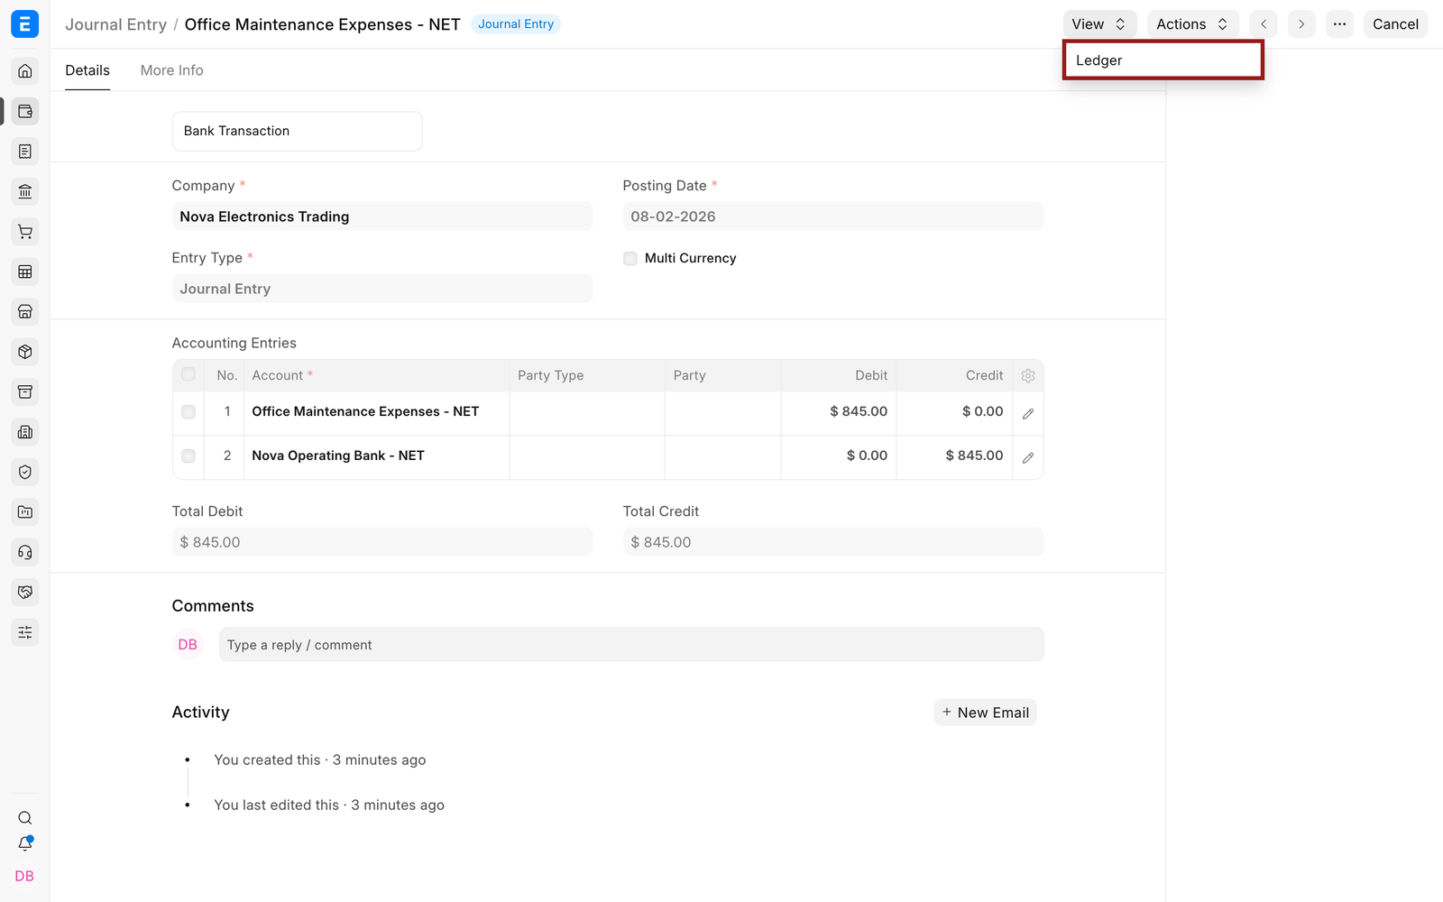Click the bank building icon in the sidebar
Image resolution: width=1443 pixels, height=902 pixels.
pyautogui.click(x=25, y=191)
